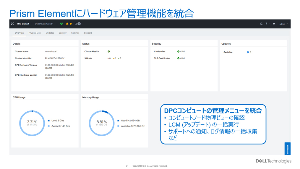300x169 pixels.
Task: Click the Used 142.634 GB legend swatch
Action: click(118, 121)
